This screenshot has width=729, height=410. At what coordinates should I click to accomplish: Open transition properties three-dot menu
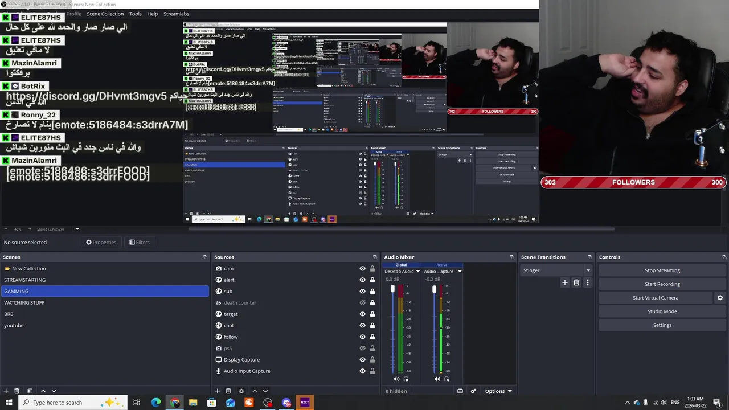pos(588,282)
